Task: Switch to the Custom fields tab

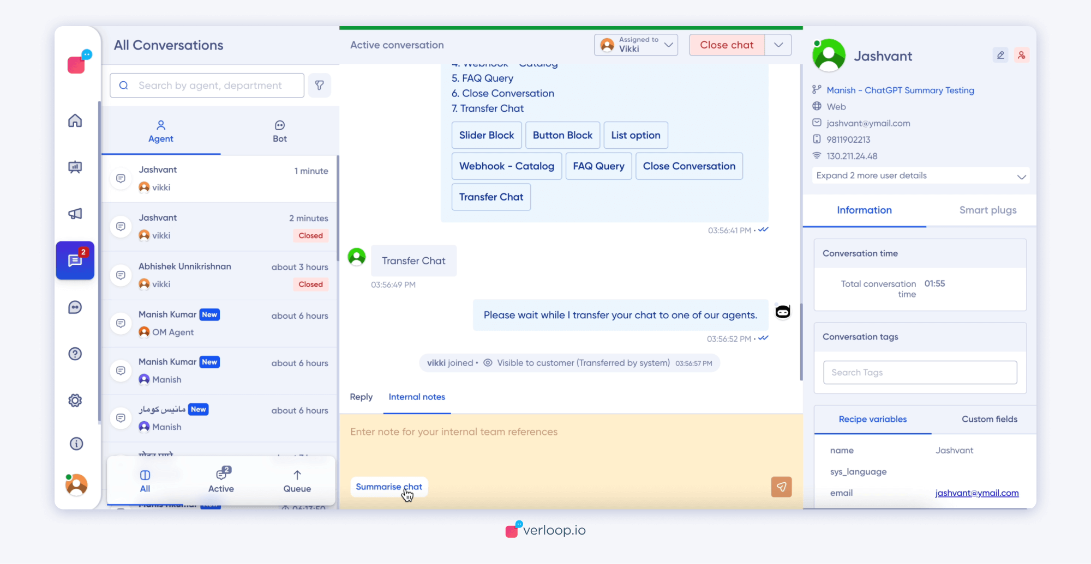Action: pyautogui.click(x=989, y=419)
